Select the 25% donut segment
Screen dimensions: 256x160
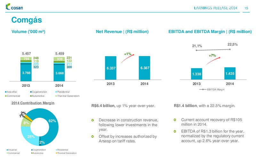click(x=31, y=137)
